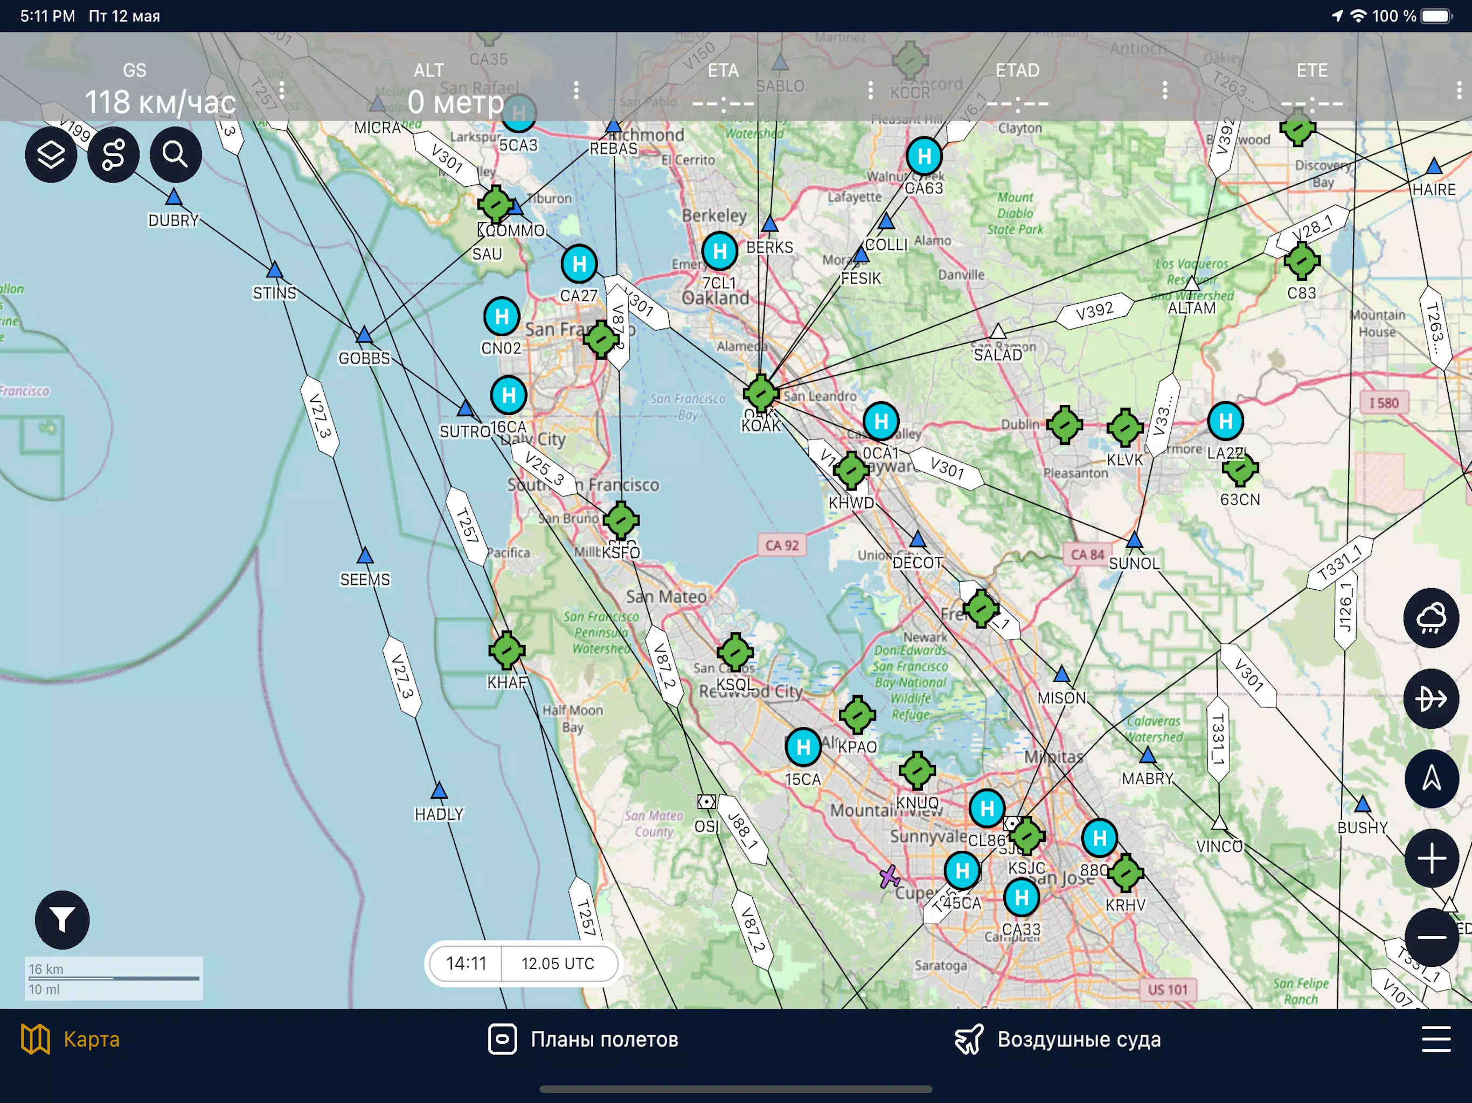Open the map search magnifier
1472x1103 pixels.
175,155
